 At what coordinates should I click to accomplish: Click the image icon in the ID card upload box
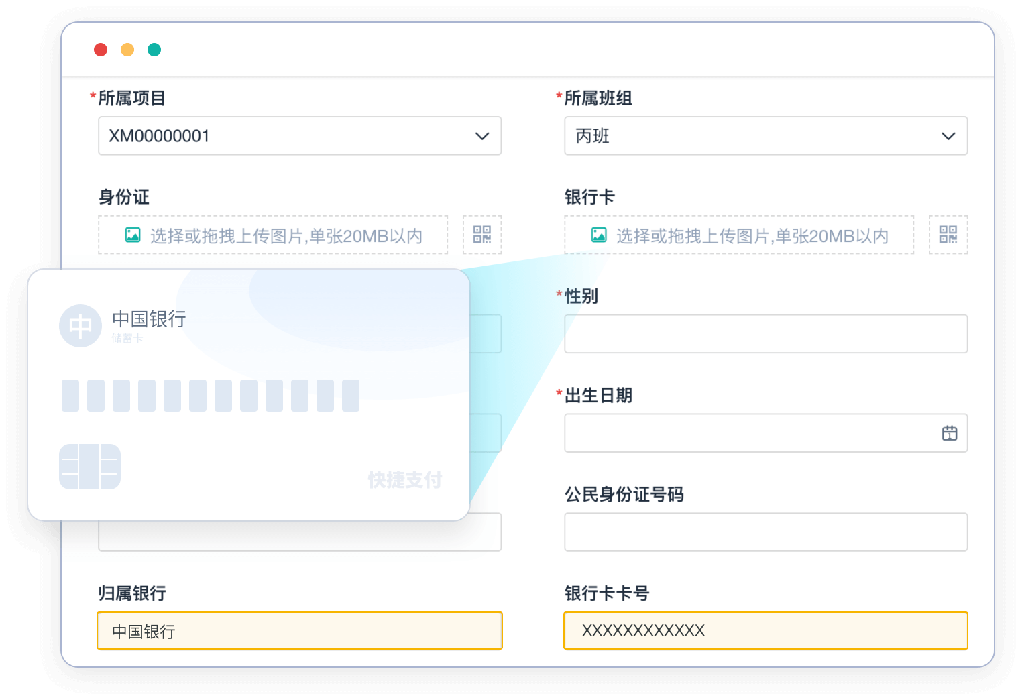pos(133,235)
